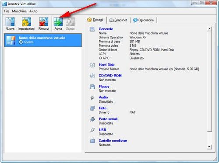Click the 'Ordine di boot' label

click(108, 50)
